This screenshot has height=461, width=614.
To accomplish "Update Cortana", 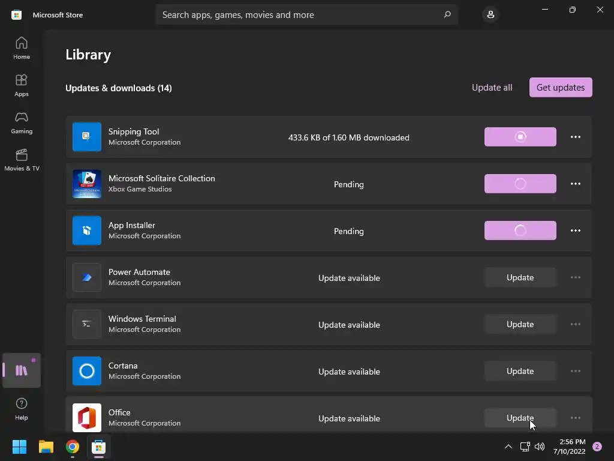I will tap(520, 371).
